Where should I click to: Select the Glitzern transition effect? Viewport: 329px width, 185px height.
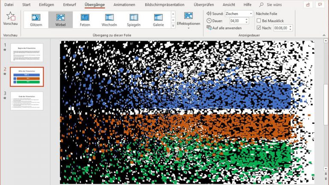point(36,20)
